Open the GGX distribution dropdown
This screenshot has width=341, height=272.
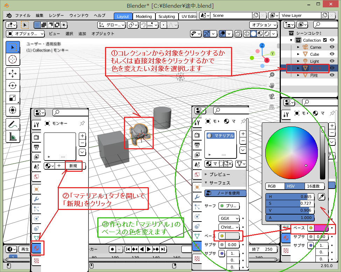tap(229, 218)
